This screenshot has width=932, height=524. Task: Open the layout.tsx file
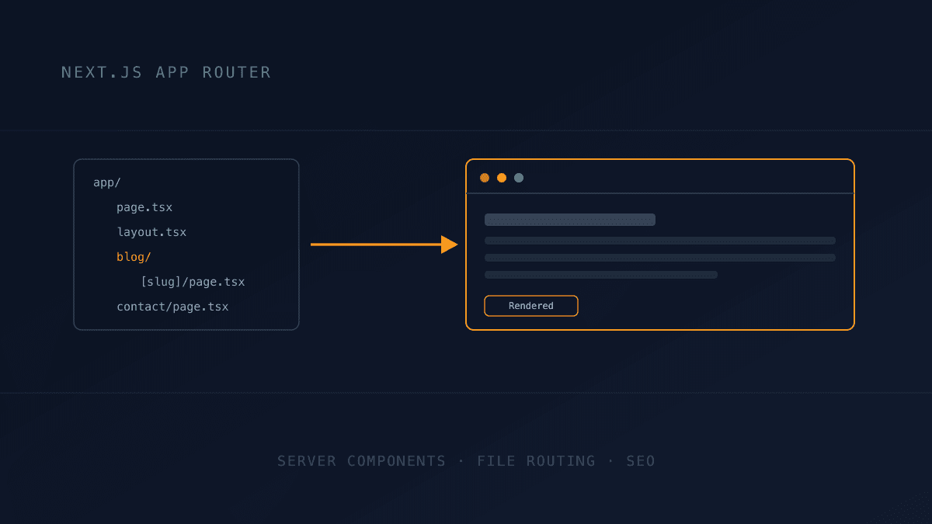coord(151,232)
